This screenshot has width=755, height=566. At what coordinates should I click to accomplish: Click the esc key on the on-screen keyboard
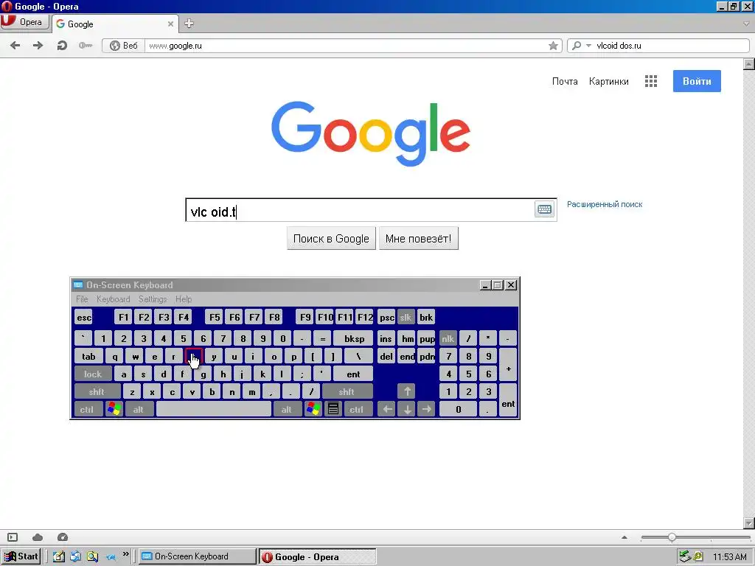(84, 317)
